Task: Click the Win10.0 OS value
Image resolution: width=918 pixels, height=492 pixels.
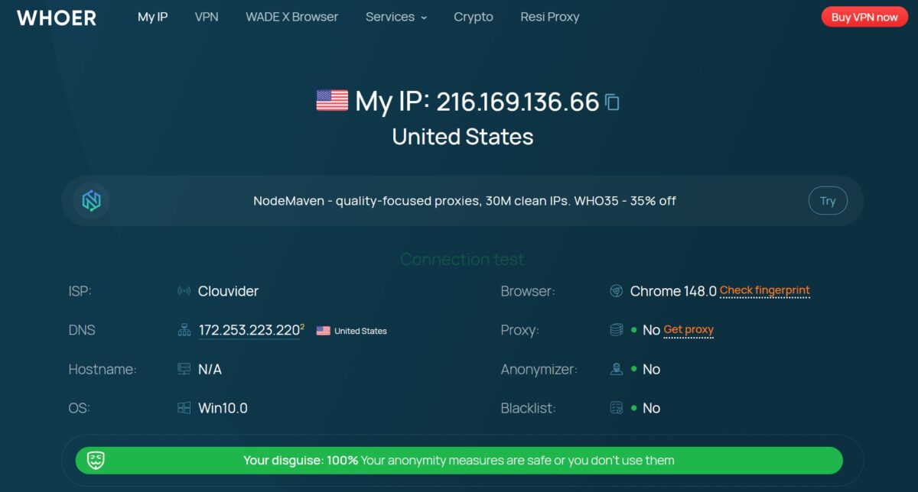Action: pos(223,408)
